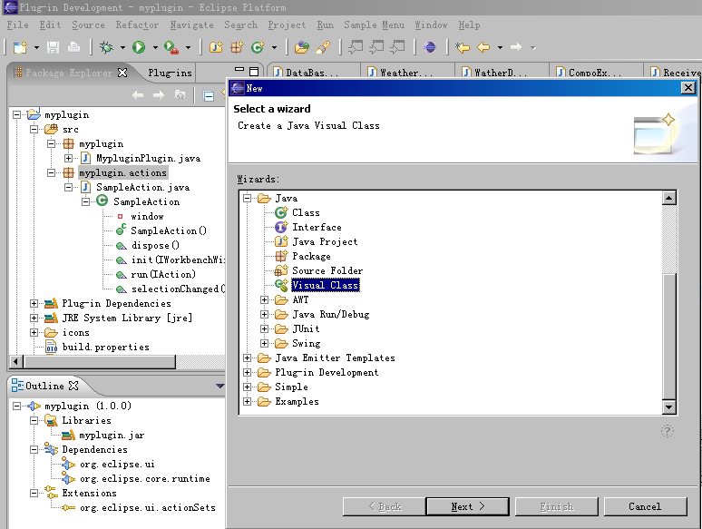This screenshot has height=529, width=702.
Task: Click Collapse All in Package Explorer
Action: pos(209,95)
